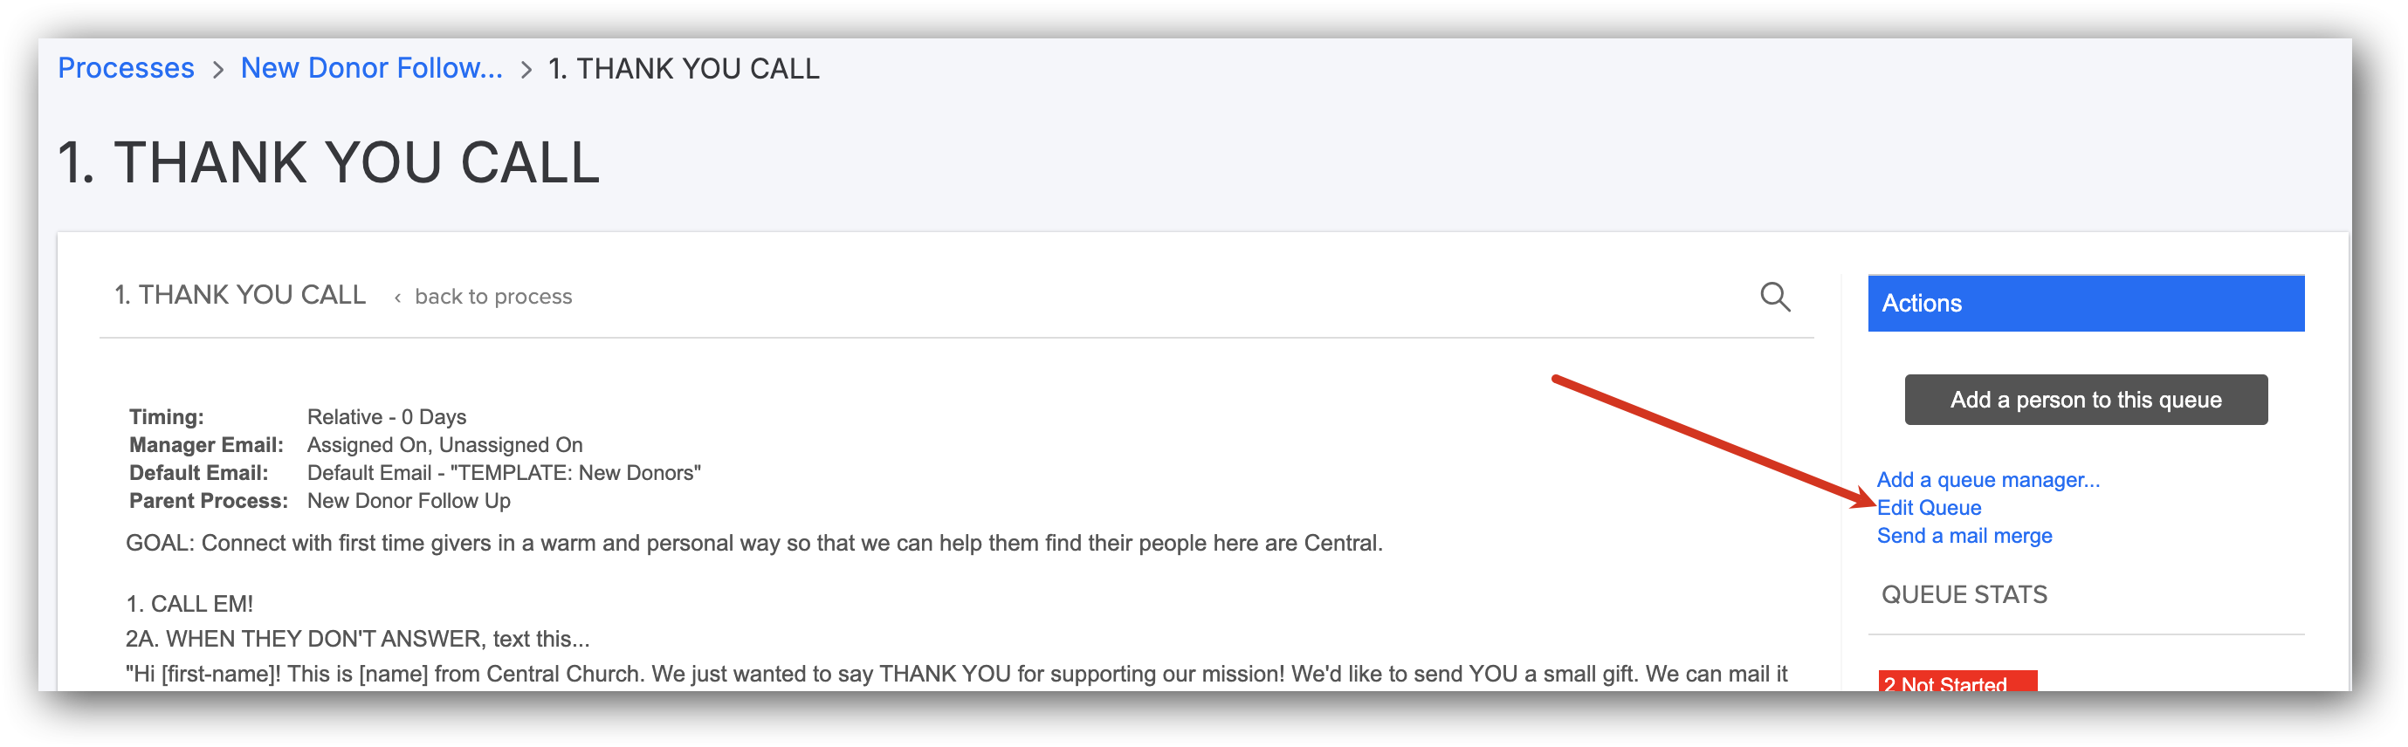The image size is (2408, 747).
Task: Click the TEMPLATE: New Donors default email text
Action: (574, 473)
